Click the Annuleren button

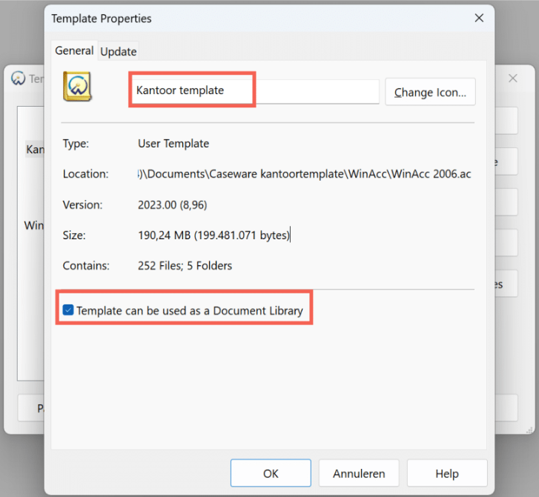click(x=359, y=473)
